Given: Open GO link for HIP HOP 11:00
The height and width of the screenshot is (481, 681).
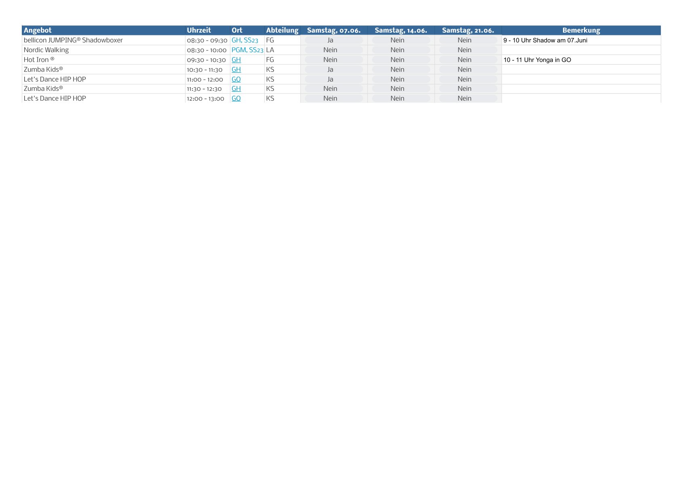Looking at the screenshot, I should click(236, 79).
